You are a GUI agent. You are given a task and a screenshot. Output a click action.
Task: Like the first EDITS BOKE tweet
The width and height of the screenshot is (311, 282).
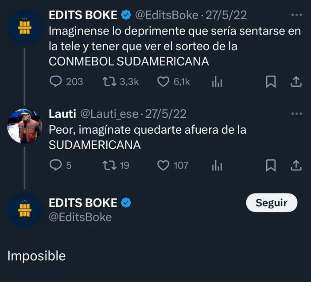click(163, 81)
